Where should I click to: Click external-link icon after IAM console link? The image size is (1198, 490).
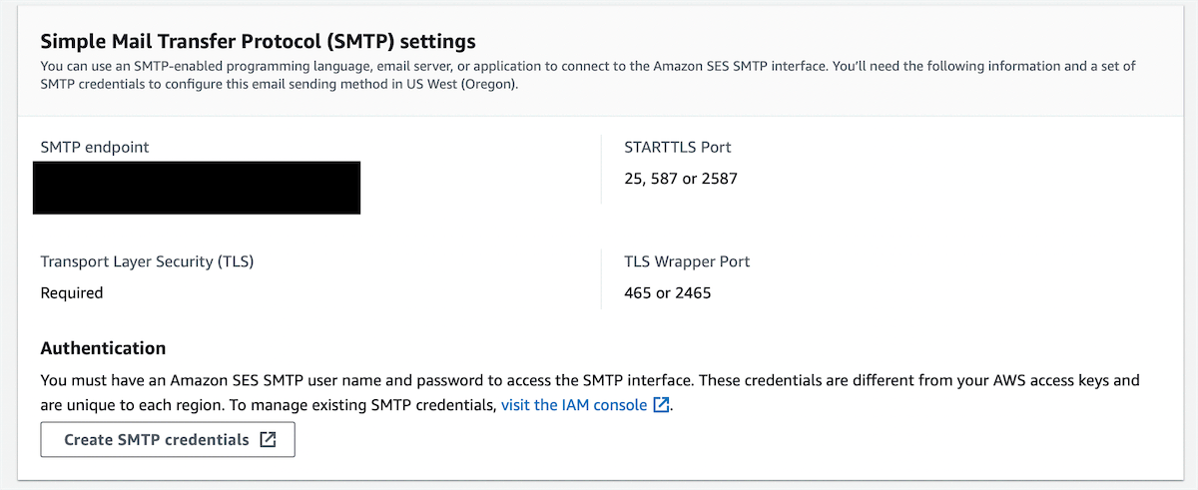point(661,405)
